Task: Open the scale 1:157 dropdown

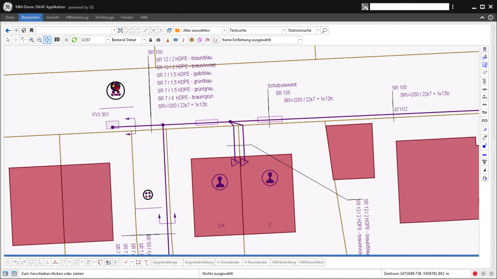Action: [107, 40]
